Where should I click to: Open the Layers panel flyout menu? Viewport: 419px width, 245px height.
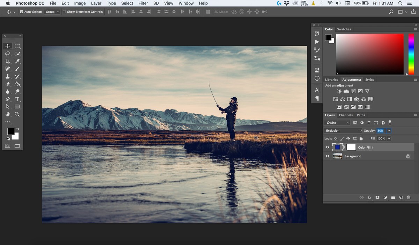coord(415,115)
